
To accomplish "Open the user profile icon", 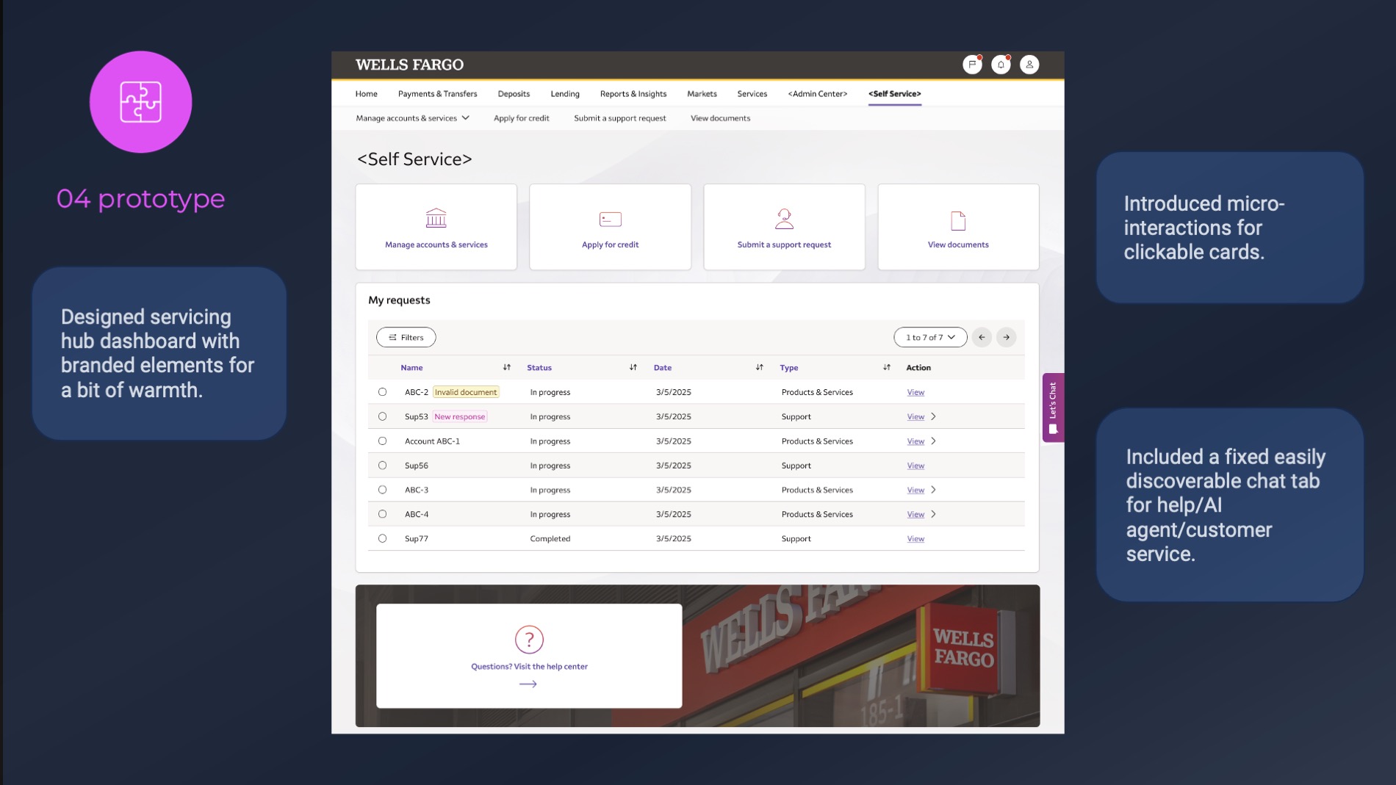I will (x=1029, y=65).
